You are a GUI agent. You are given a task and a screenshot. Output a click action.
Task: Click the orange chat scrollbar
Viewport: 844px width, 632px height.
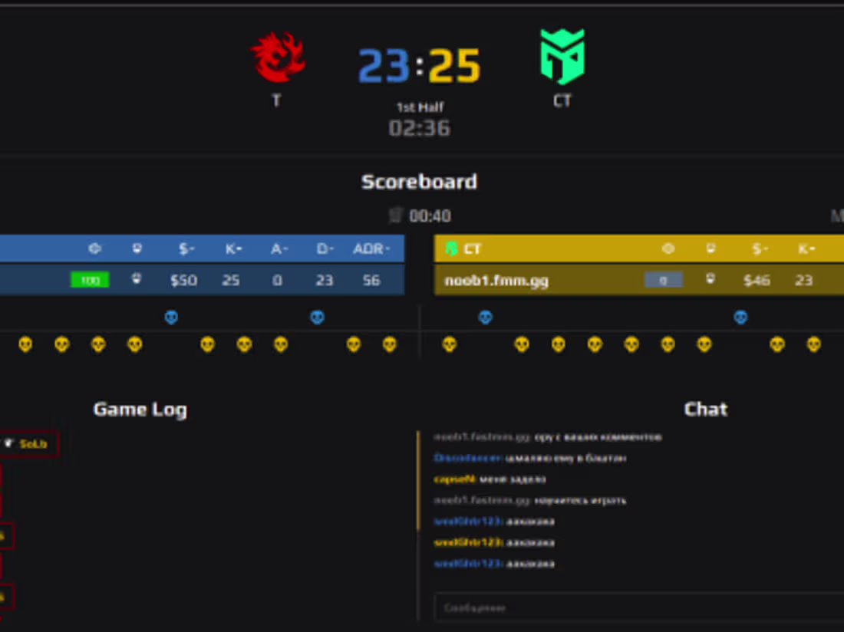[417, 480]
